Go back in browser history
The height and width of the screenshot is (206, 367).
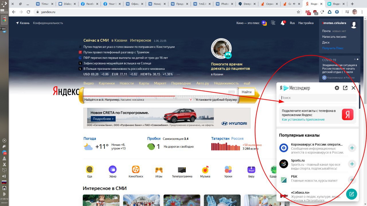pyautogui.click(x=13, y=12)
